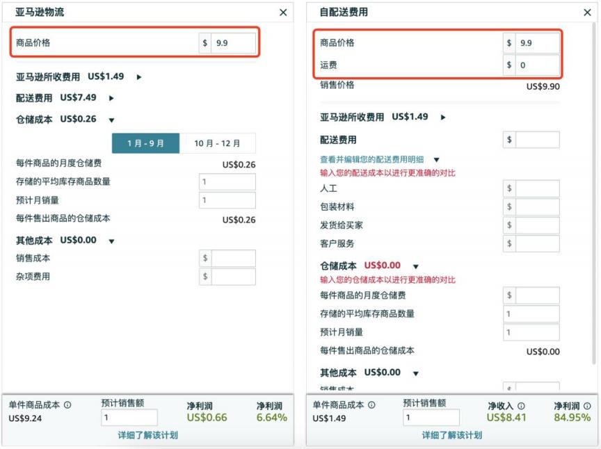
Task: Select the 1月 - 9月 storage period tab
Action: pos(146,143)
